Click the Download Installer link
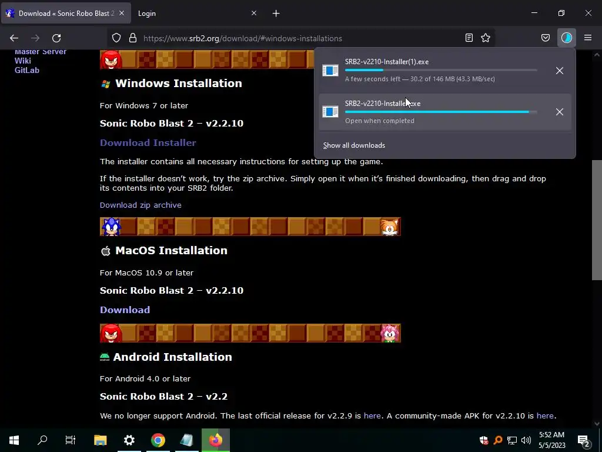Screen dimensions: 602x452 (148, 142)
